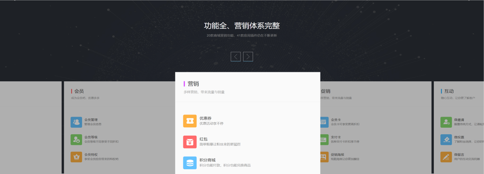Select the 会员管理 title text
This screenshot has width=484, height=174.
pyautogui.click(x=91, y=120)
